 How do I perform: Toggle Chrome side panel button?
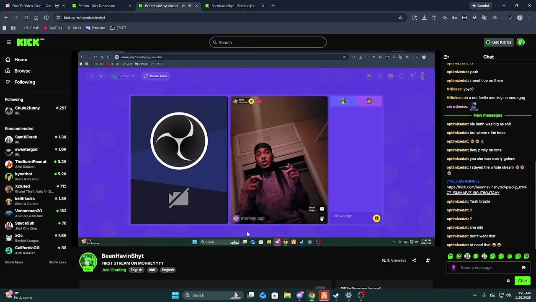coord(46,18)
